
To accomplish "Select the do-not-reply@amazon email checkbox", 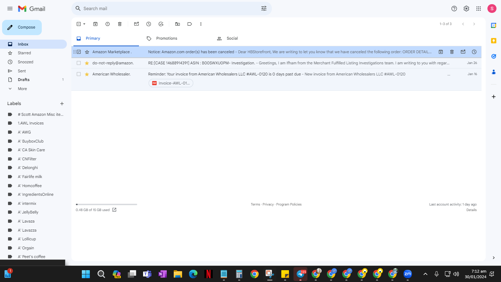I will click(79, 63).
